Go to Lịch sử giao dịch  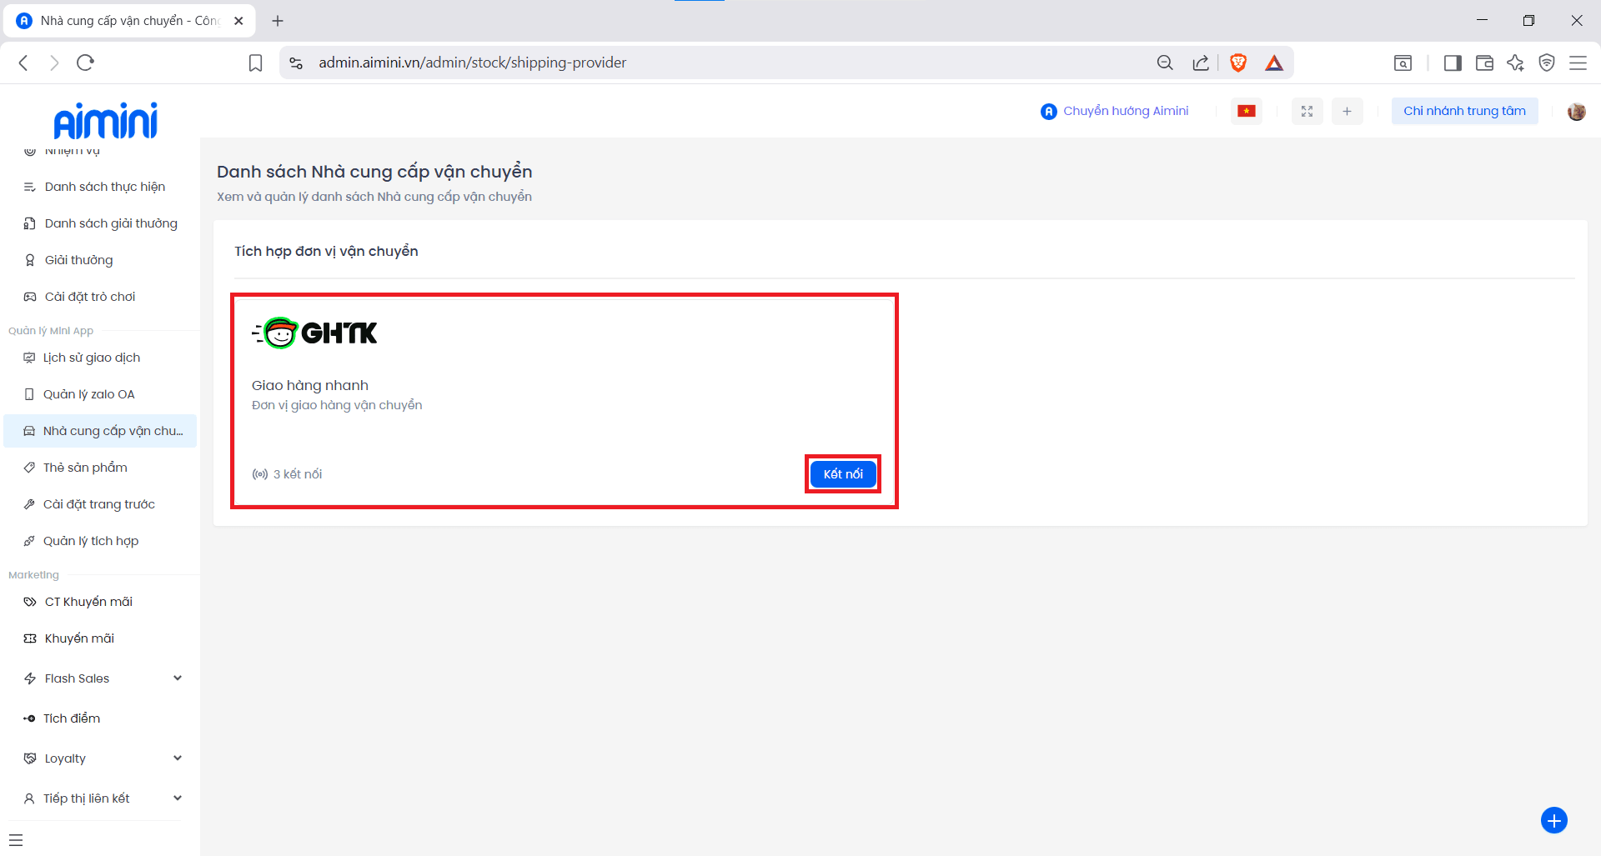coord(92,358)
